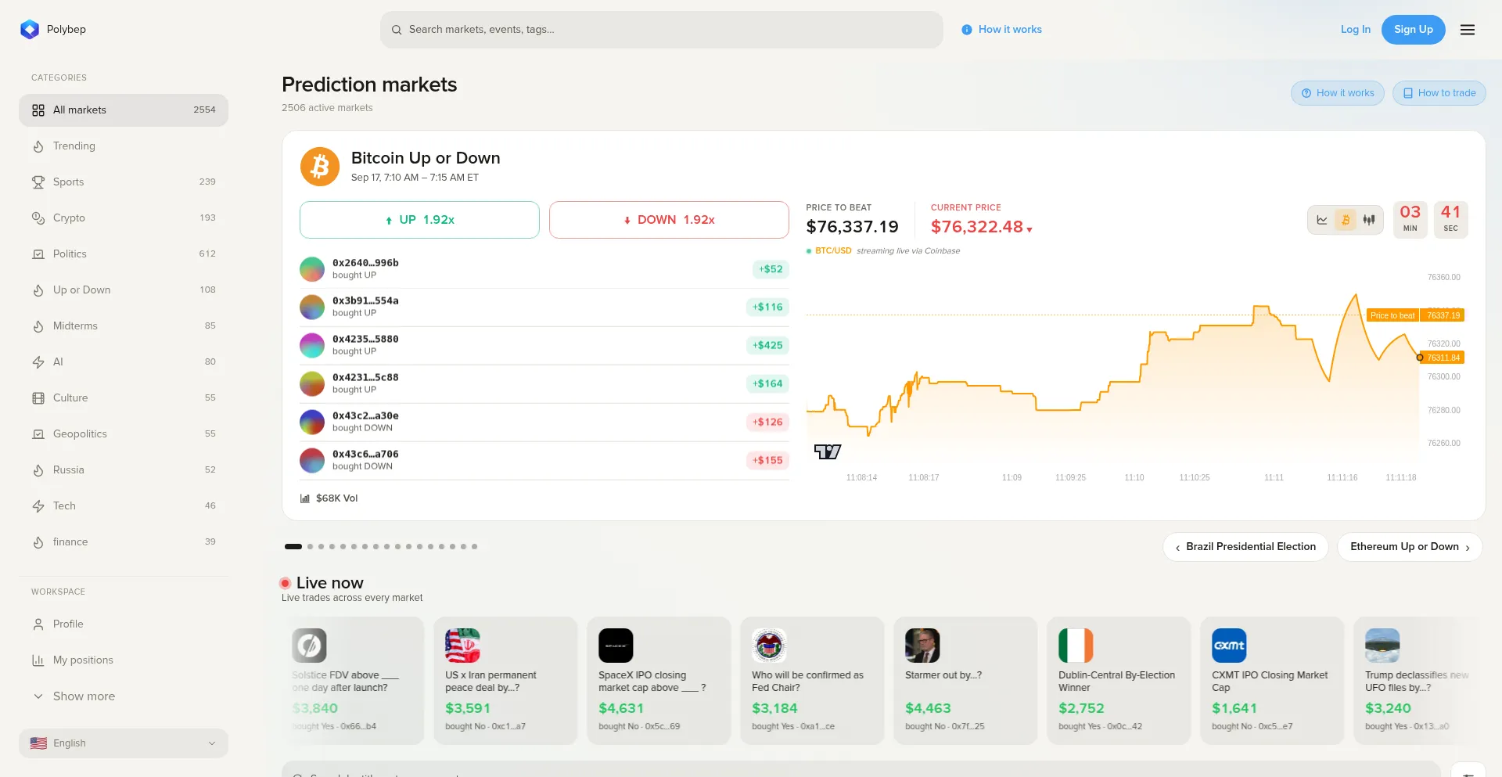Select the Bitcoin chart mode icon

click(x=1346, y=220)
